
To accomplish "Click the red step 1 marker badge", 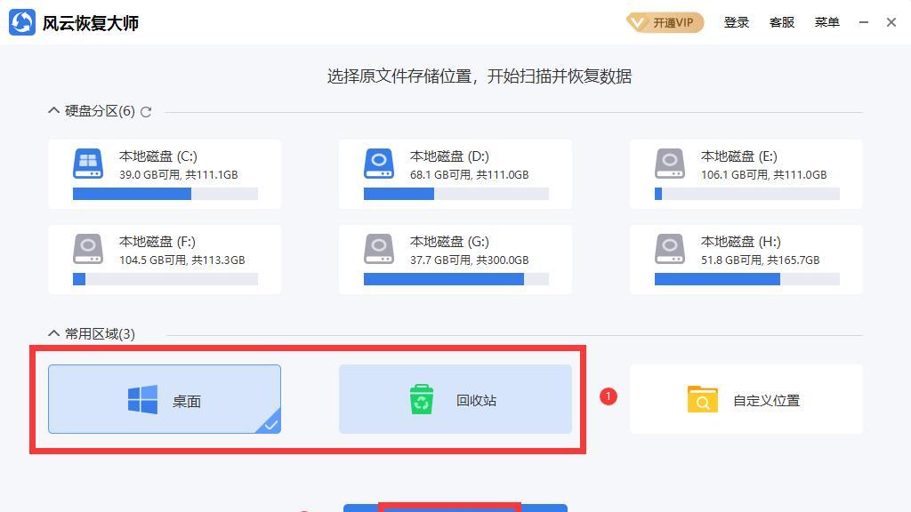I will pos(609,396).
